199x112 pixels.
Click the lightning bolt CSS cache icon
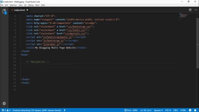pyautogui.click(x=65, y=110)
